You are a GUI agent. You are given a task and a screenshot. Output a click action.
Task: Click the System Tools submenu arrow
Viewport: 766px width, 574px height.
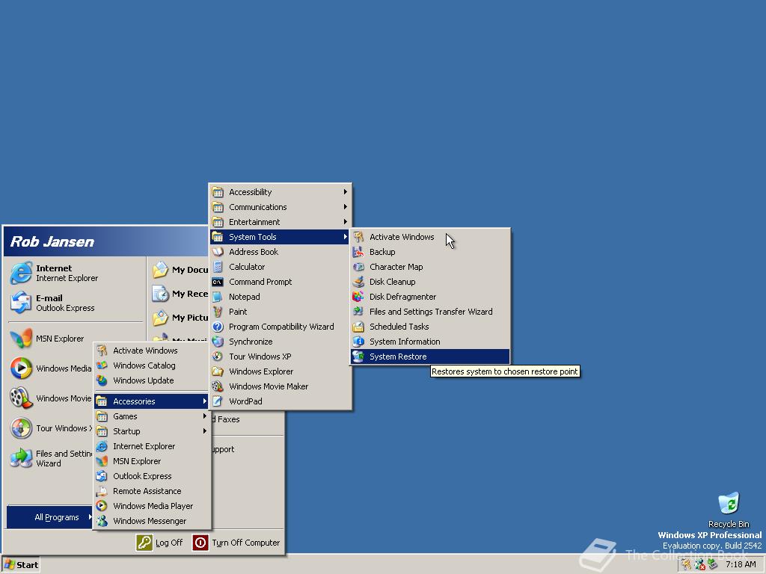click(346, 237)
